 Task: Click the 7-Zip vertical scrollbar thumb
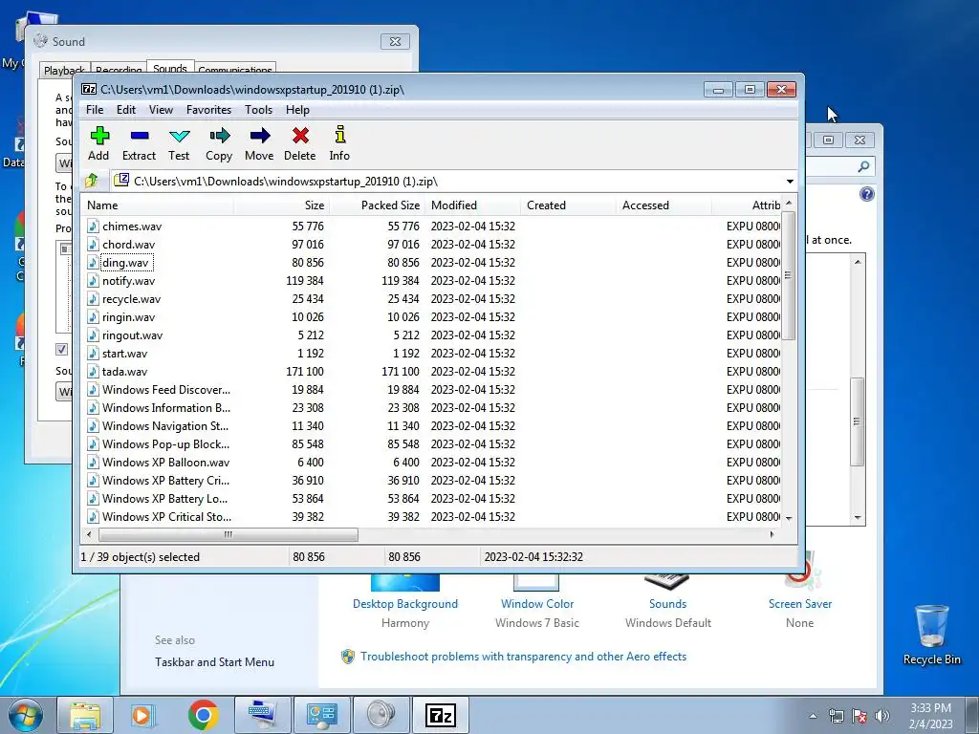coord(788,276)
